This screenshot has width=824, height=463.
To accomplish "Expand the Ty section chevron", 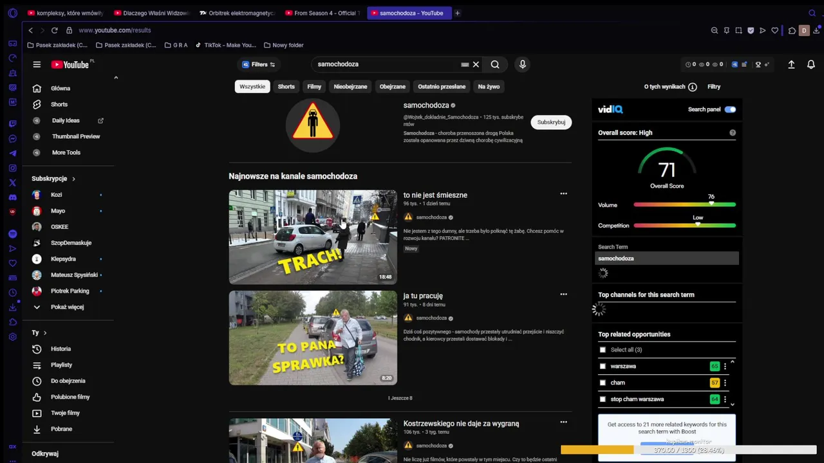I will tap(44, 333).
